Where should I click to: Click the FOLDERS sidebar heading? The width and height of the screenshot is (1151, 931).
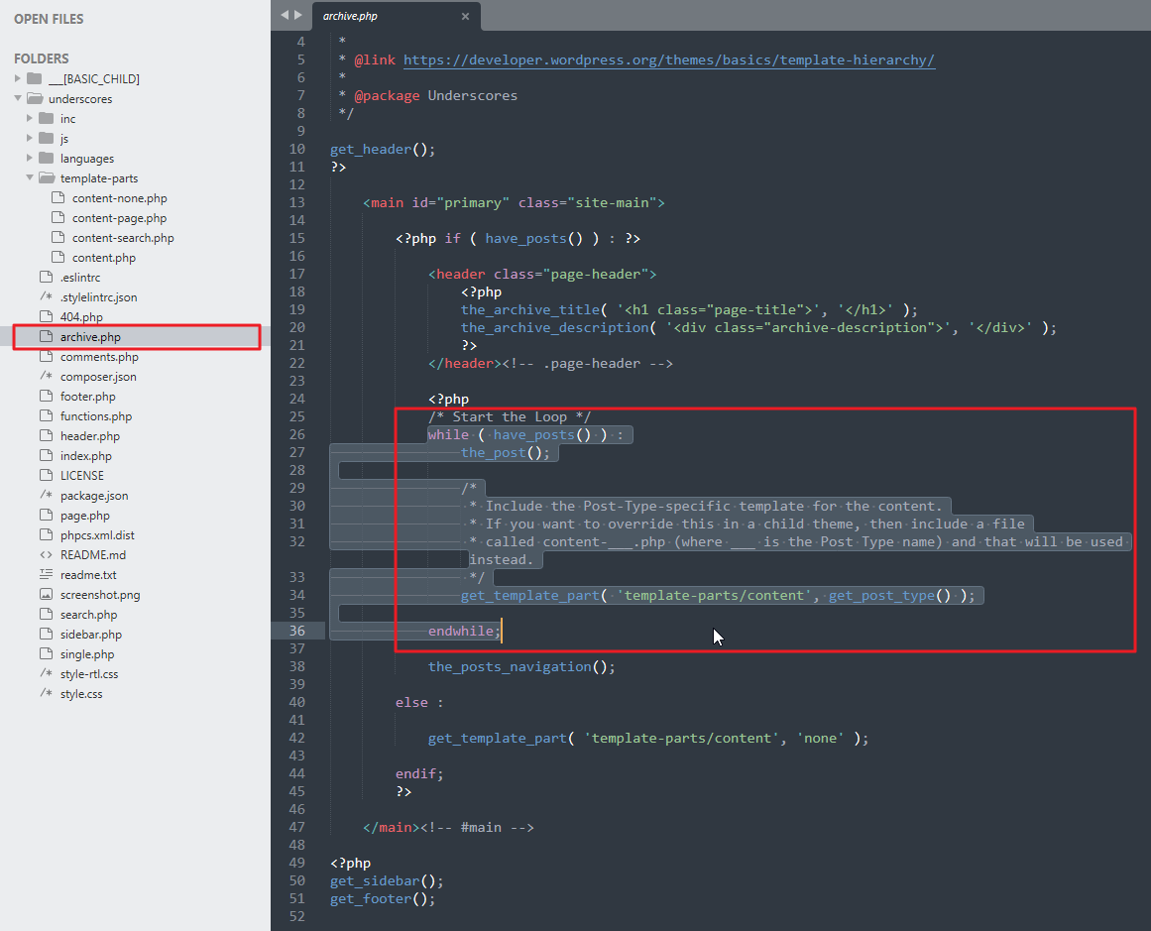coord(41,58)
